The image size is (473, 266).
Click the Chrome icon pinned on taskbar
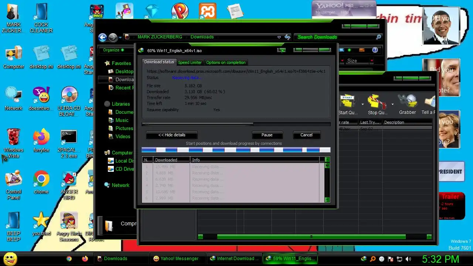[x=69, y=259]
